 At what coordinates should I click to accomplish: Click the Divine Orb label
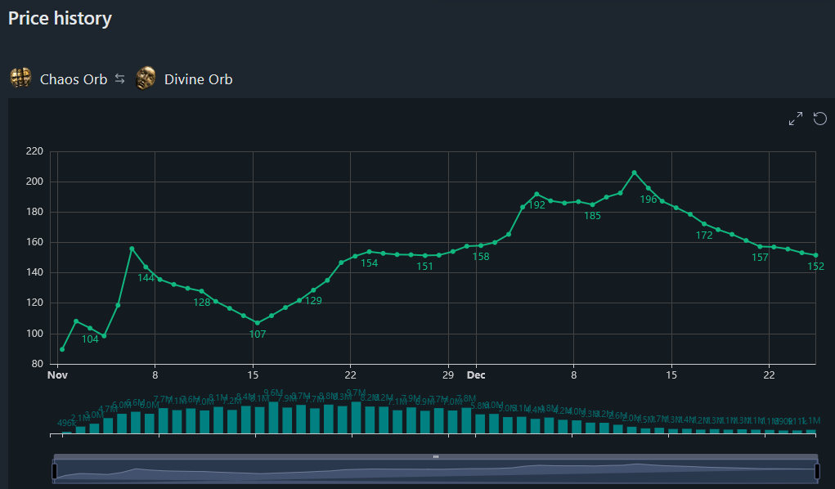198,79
